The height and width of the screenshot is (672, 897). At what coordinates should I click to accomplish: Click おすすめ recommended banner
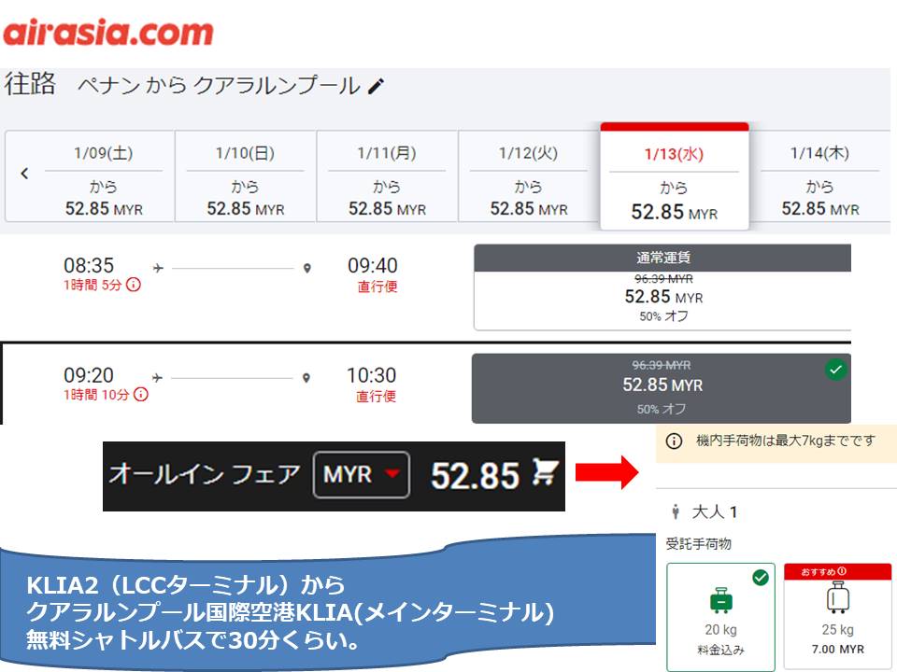click(837, 571)
